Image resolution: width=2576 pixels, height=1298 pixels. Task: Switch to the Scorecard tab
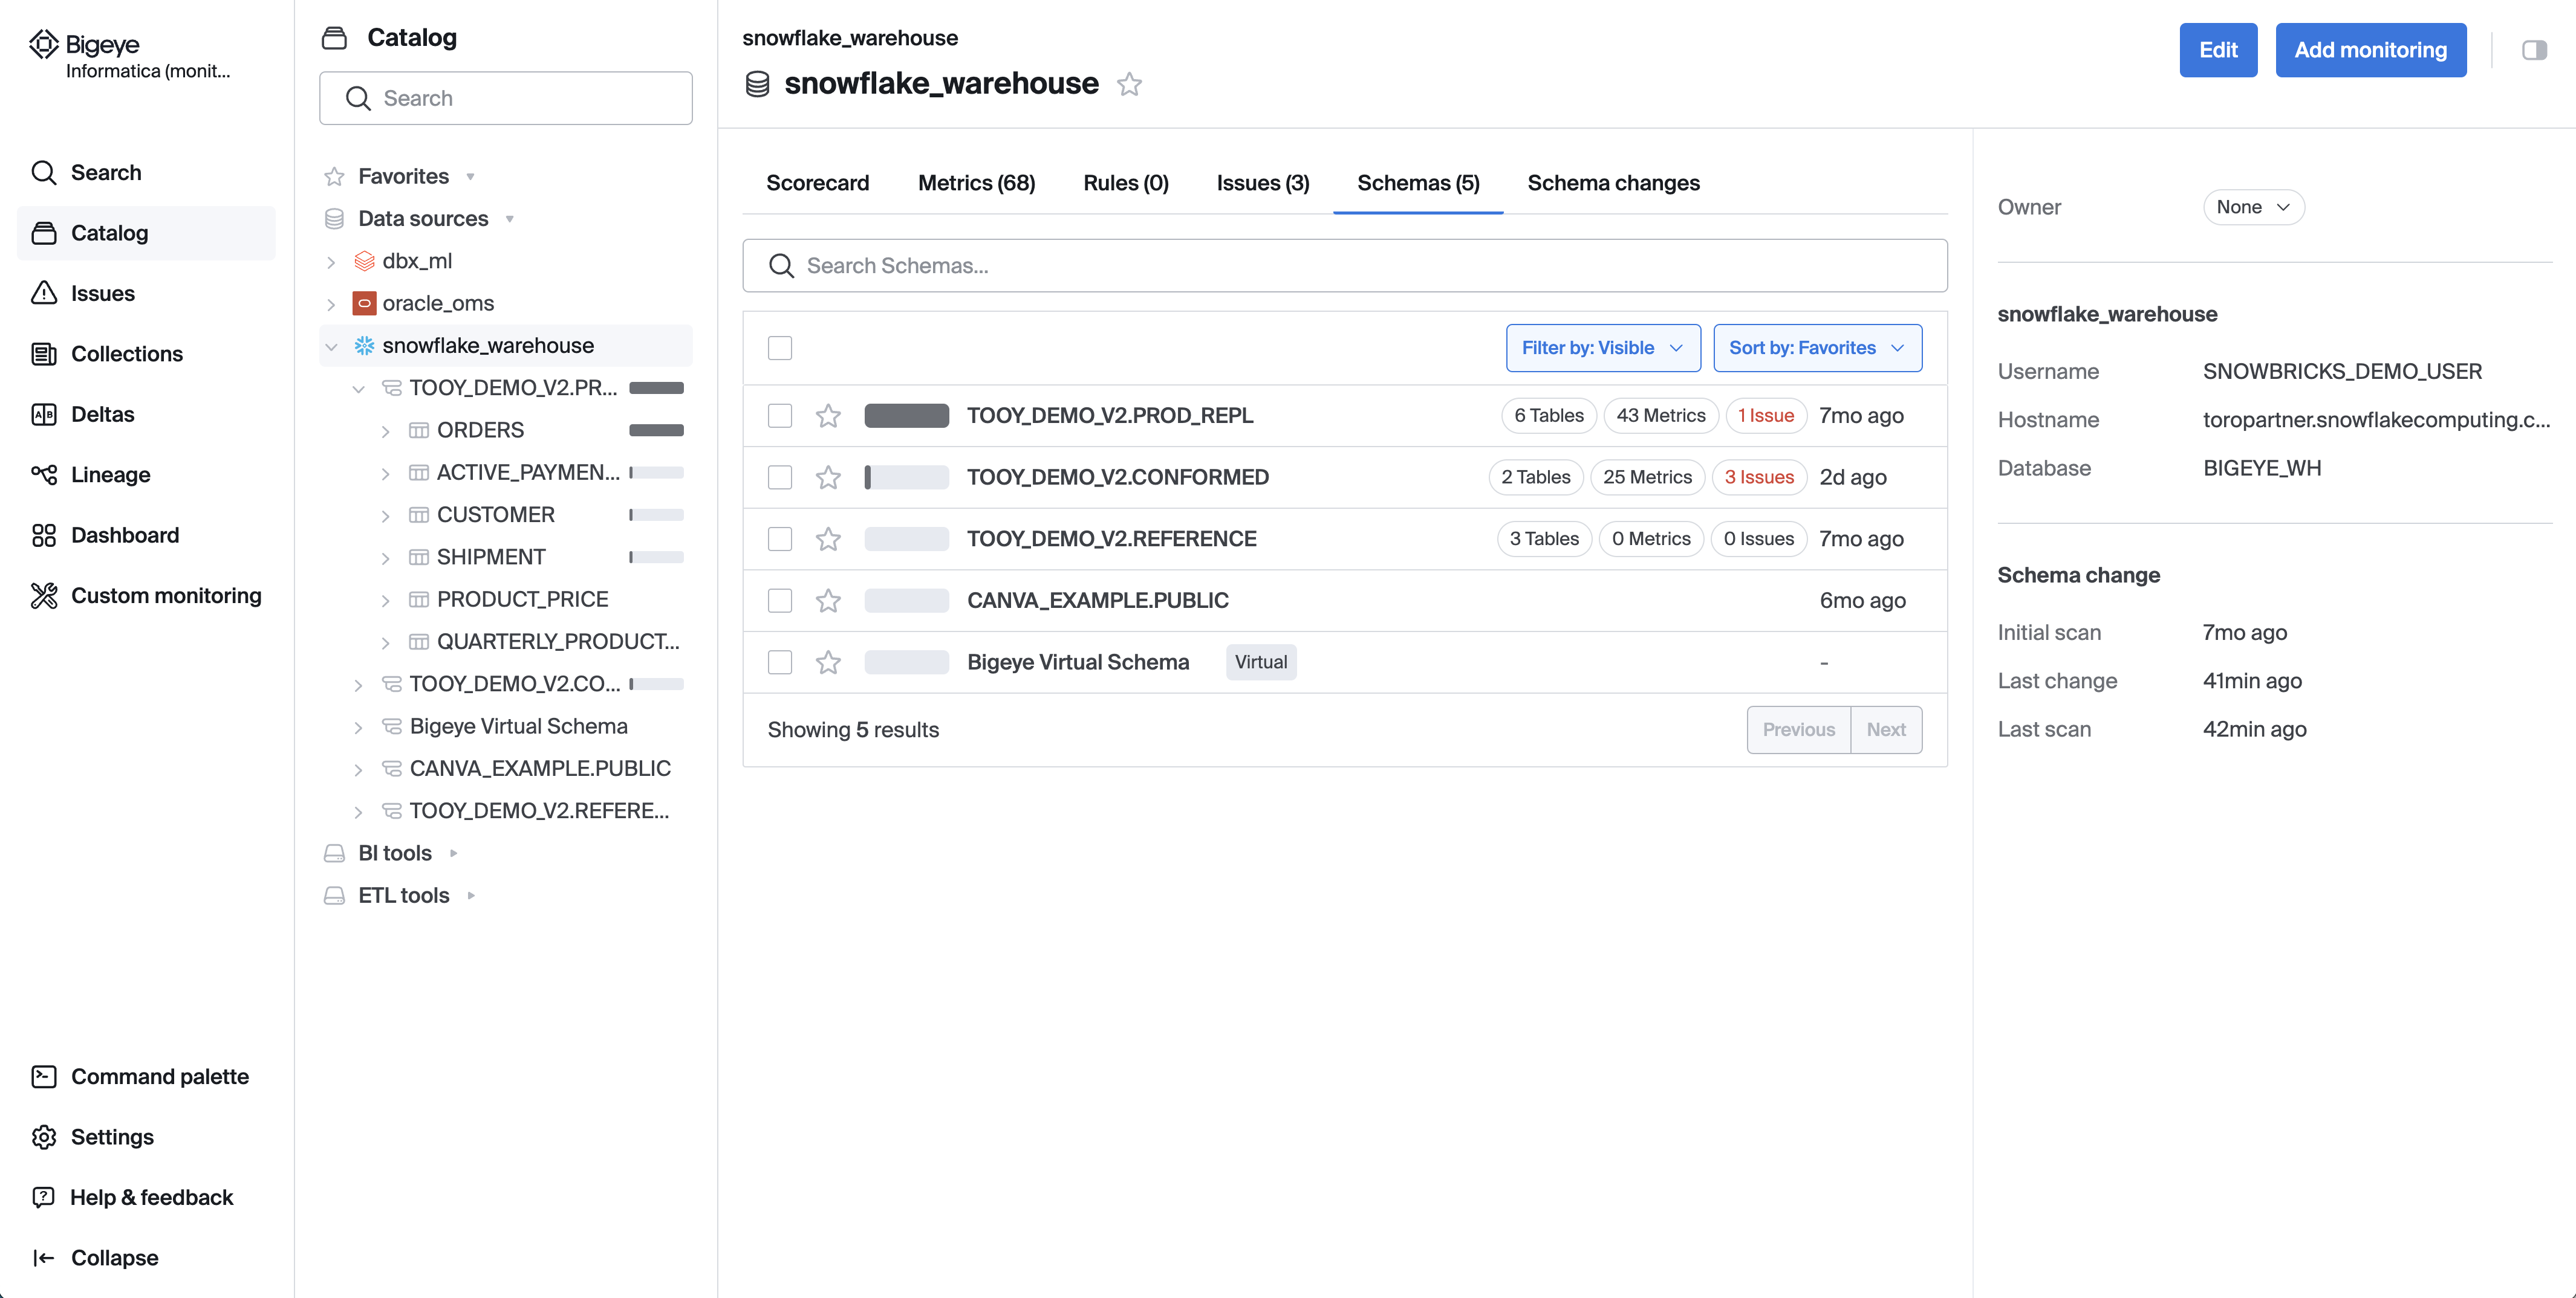pos(817,183)
